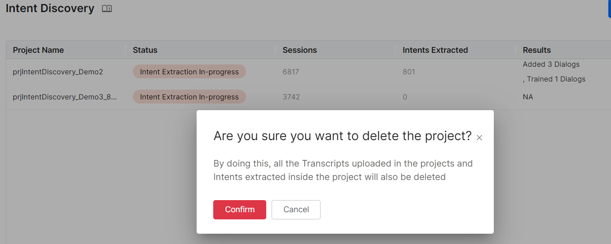Click the Added 3 Dialogs result text

pyautogui.click(x=551, y=64)
